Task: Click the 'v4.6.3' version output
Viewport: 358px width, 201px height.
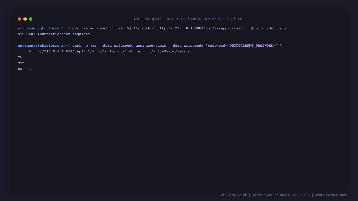Action: [24, 69]
